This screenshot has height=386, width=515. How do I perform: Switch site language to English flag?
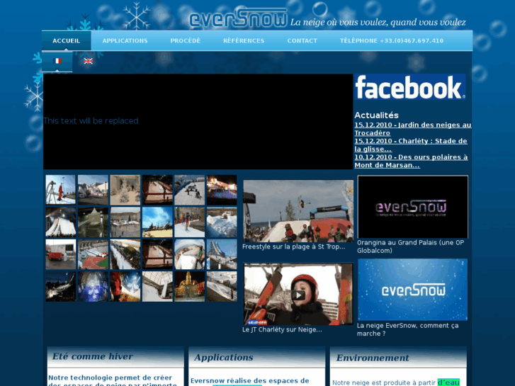(88, 61)
